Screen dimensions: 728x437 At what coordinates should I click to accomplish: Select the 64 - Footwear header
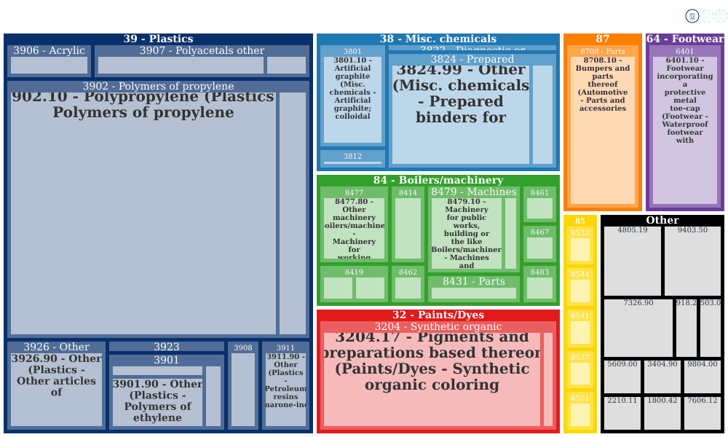[x=685, y=39]
